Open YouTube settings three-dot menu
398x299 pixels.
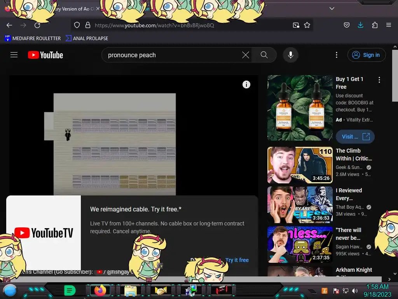click(337, 55)
